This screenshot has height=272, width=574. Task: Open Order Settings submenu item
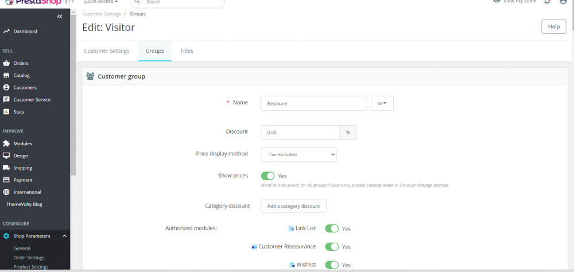29,258
